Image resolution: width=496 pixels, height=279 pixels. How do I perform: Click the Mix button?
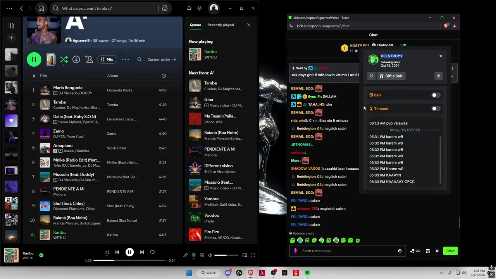pyautogui.click(x=107, y=59)
